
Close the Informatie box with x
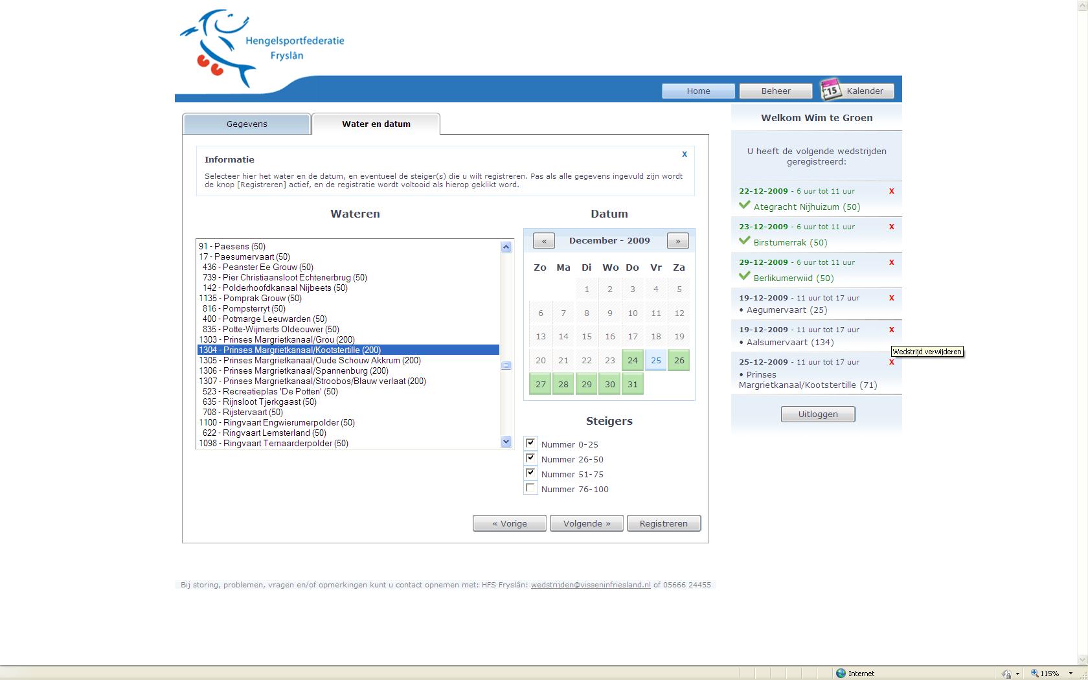click(x=684, y=154)
